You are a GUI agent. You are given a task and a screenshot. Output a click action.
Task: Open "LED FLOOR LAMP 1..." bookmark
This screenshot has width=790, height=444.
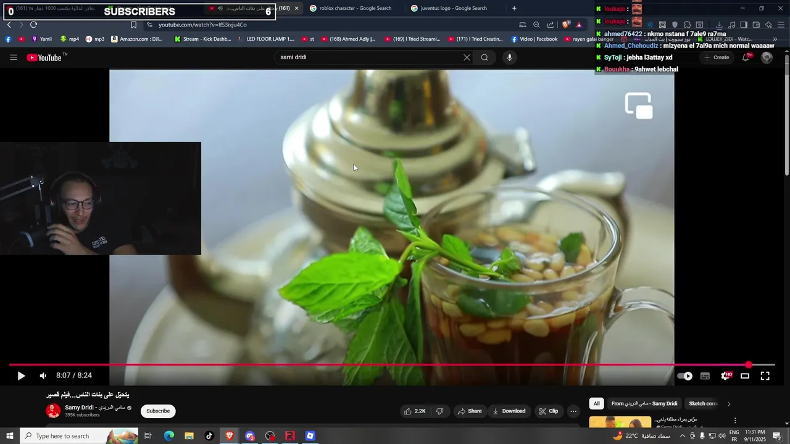(266, 39)
